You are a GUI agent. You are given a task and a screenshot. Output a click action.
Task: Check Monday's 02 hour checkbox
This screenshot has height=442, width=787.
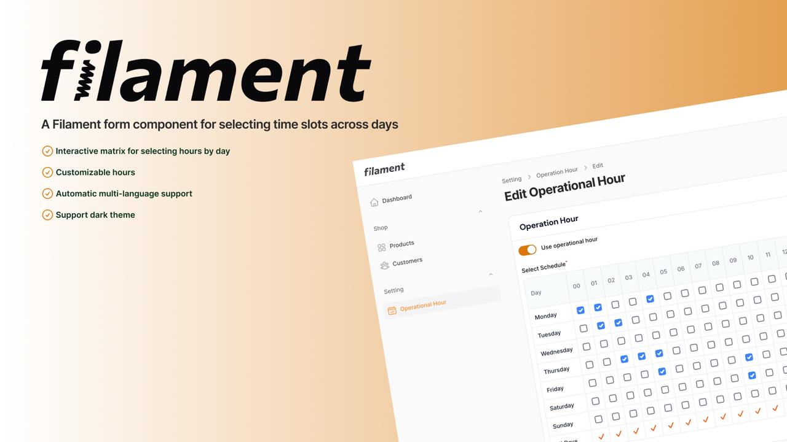(615, 303)
